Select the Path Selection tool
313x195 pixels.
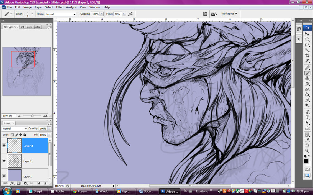click(x=307, y=123)
